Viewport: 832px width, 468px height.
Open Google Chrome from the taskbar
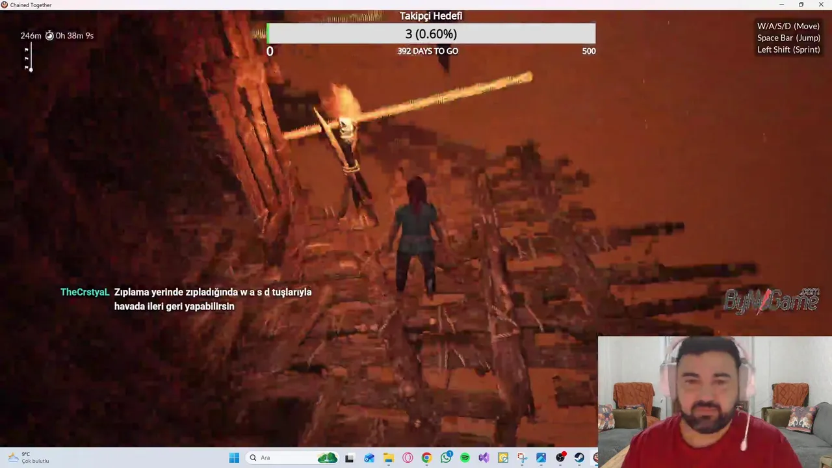coord(426,458)
